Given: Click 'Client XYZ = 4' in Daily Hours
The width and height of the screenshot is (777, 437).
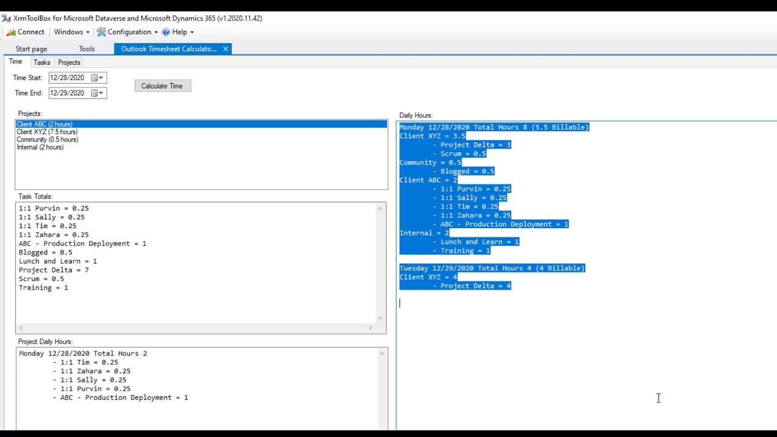Looking at the screenshot, I should [x=428, y=277].
